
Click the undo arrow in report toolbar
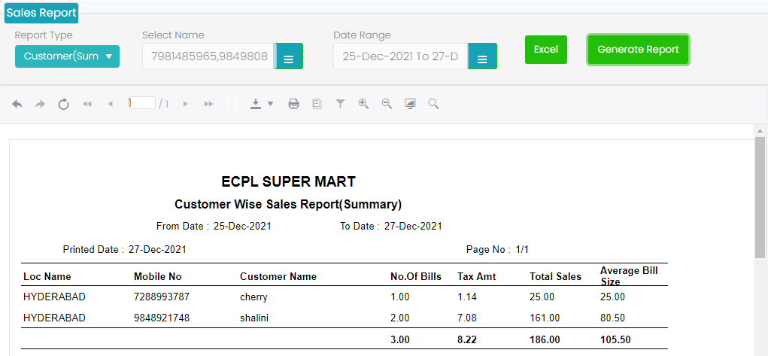click(17, 104)
